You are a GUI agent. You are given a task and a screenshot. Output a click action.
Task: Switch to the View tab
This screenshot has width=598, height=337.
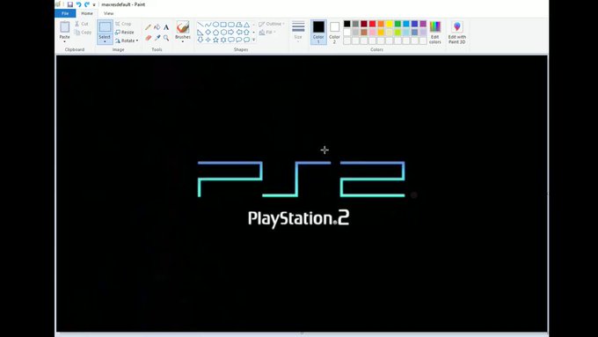(109, 13)
